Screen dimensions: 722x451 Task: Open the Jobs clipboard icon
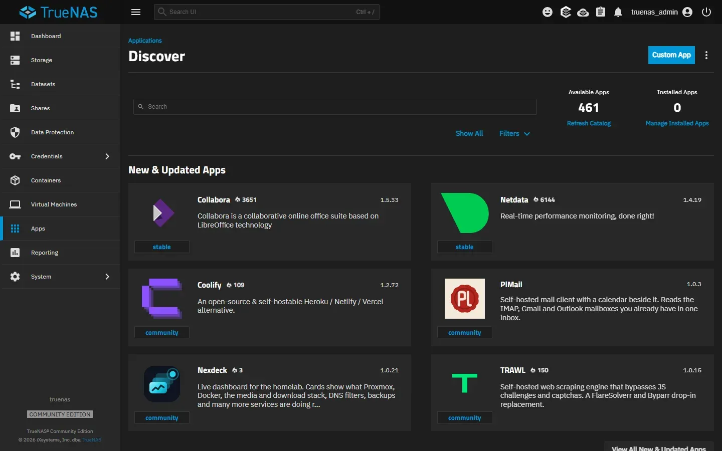(601, 12)
